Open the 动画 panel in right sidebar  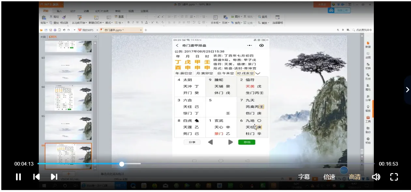pyautogui.click(x=368, y=56)
